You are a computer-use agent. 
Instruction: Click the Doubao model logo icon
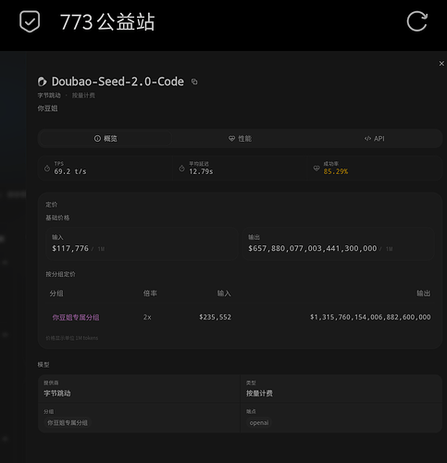tap(43, 81)
